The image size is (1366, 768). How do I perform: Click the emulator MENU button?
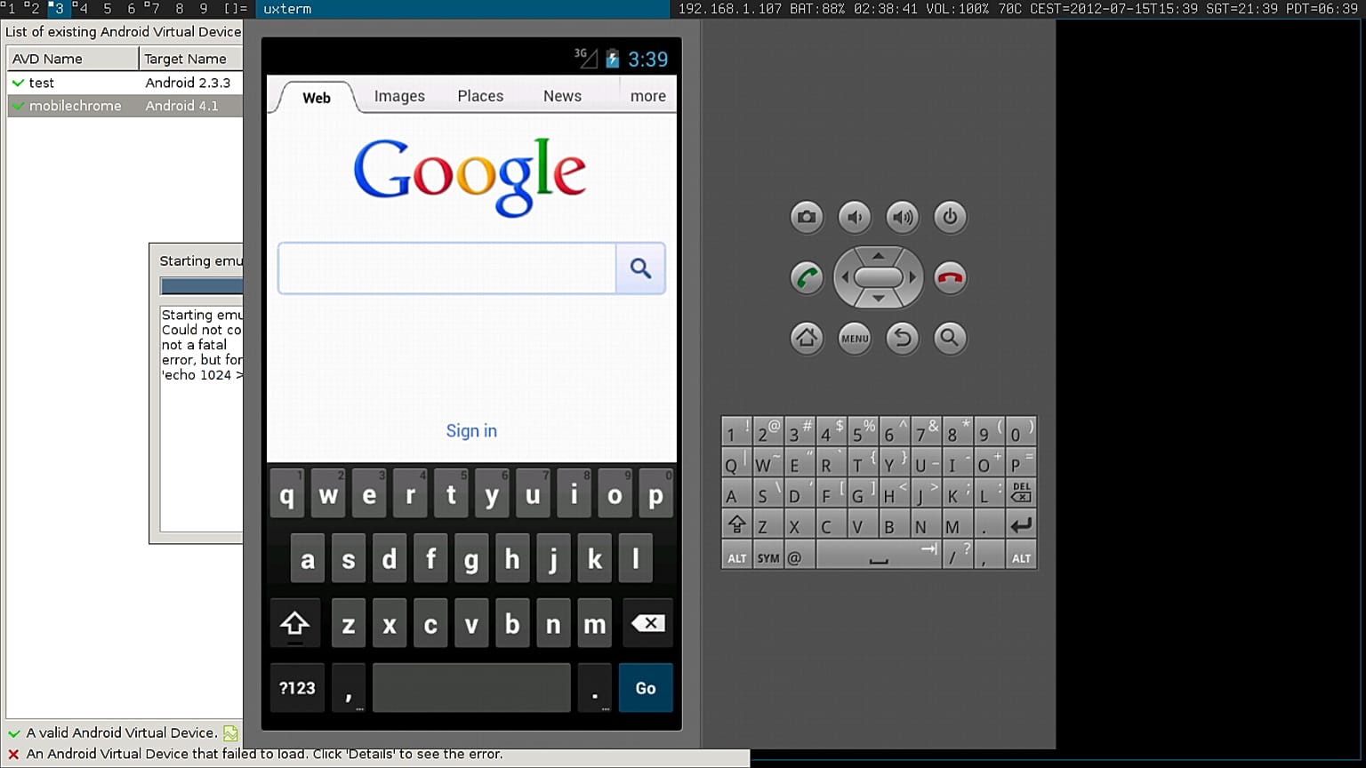coord(855,338)
